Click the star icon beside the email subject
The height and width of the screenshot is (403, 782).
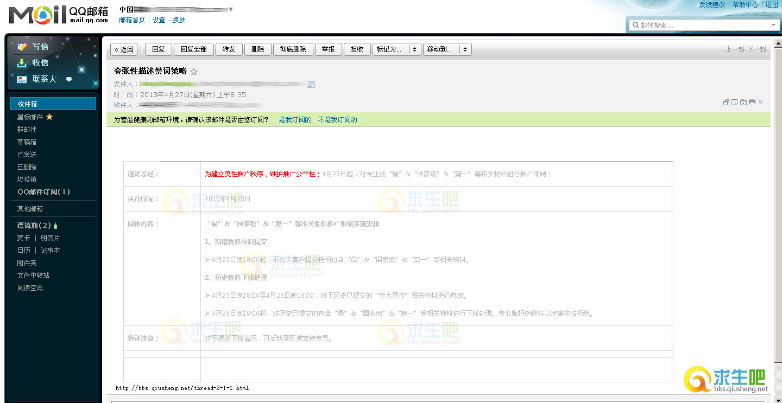[194, 72]
